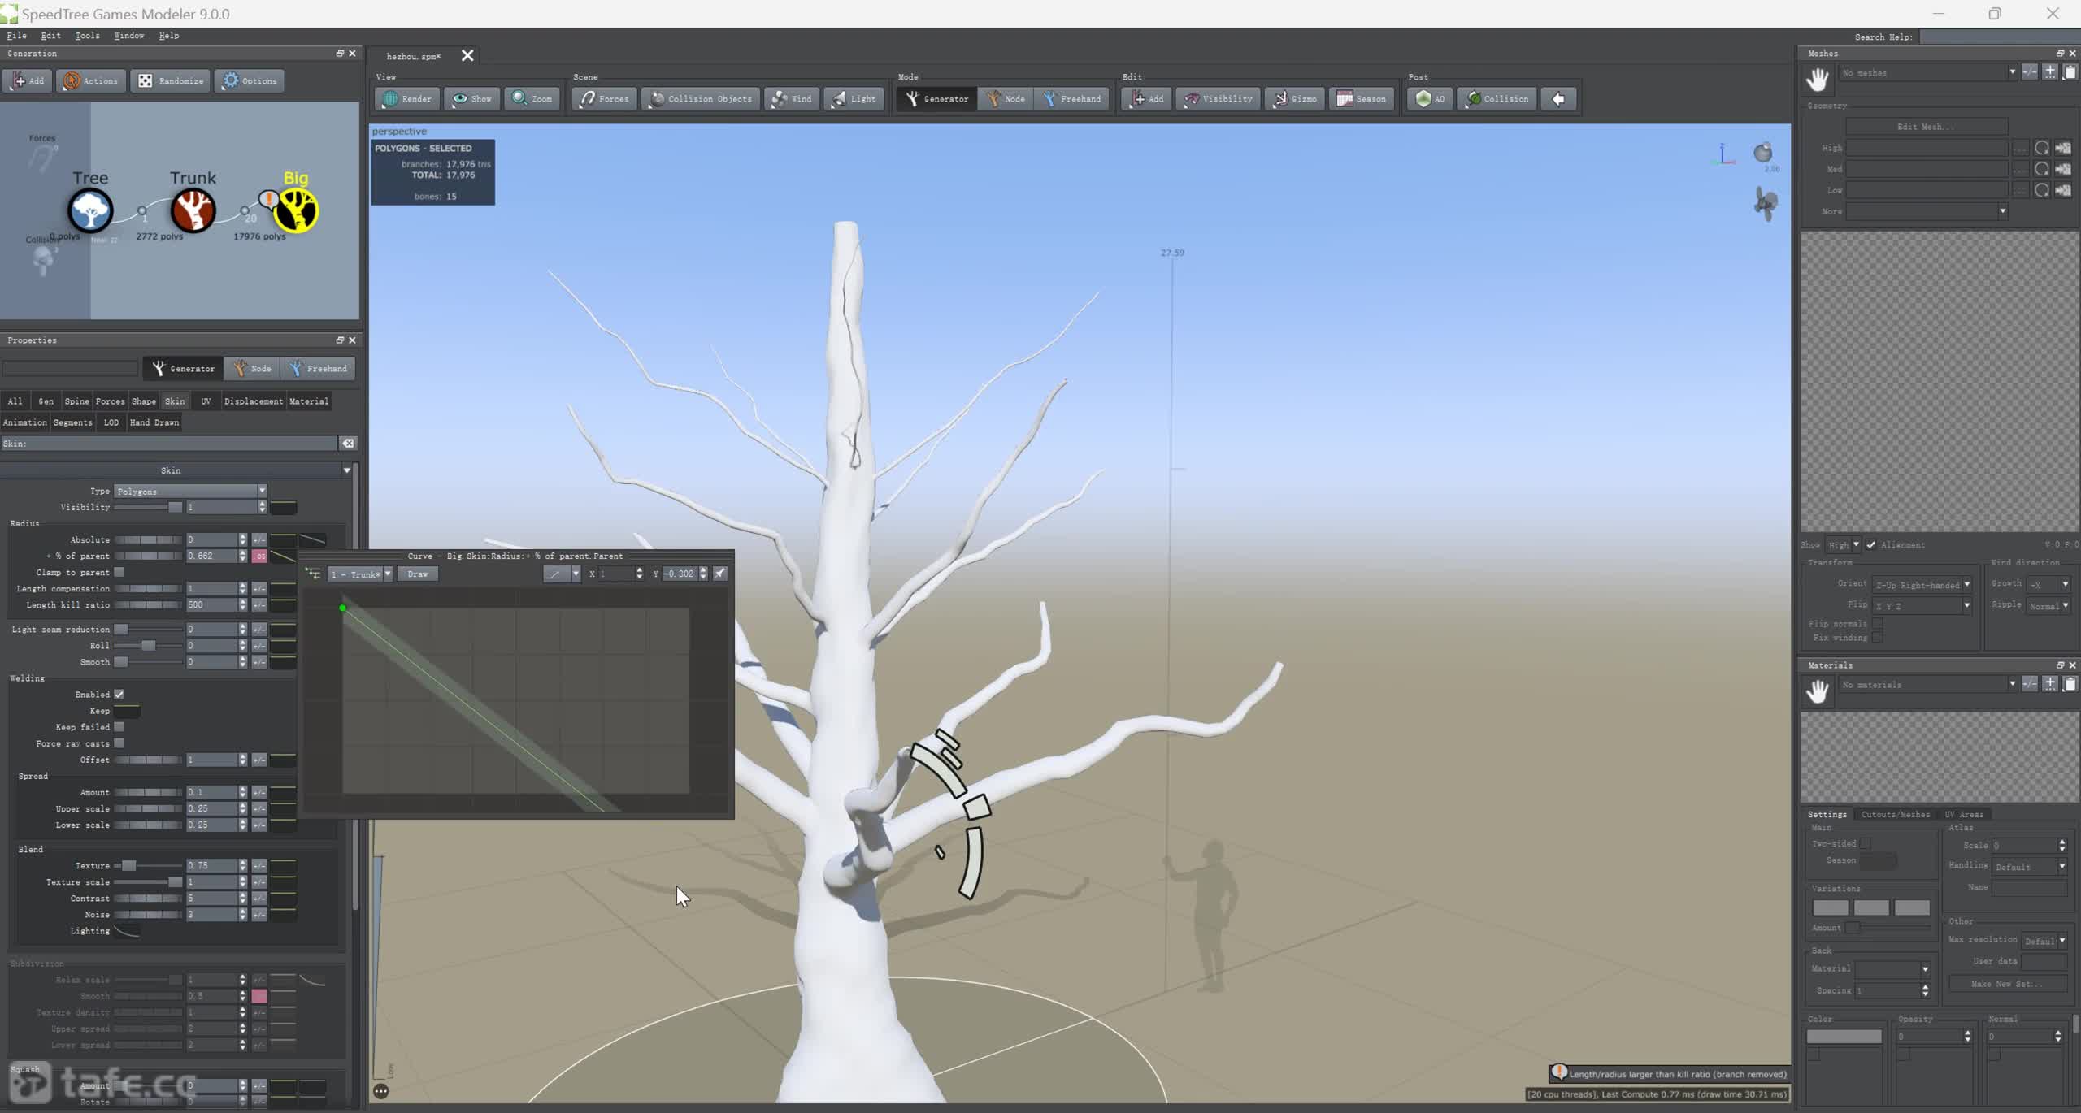Click the wind fan icon in the viewport

click(x=1765, y=204)
